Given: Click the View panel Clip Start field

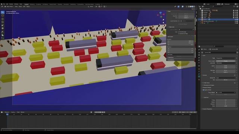Looking at the screenshot, I should click(186, 16).
